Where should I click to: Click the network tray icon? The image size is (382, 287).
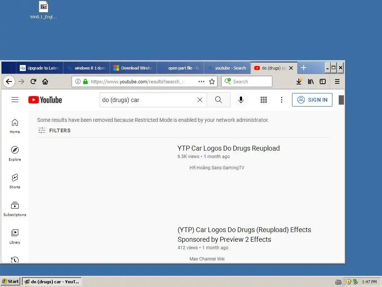pos(355,282)
